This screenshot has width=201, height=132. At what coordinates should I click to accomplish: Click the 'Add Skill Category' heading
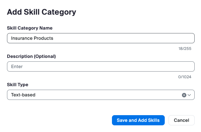coord(41,12)
